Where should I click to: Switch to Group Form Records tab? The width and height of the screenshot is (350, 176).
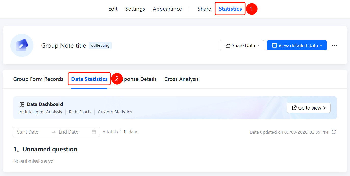38,79
